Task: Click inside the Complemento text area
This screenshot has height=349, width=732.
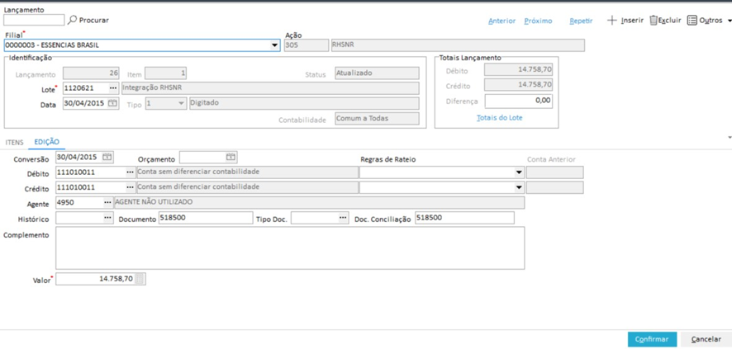Action: (290, 248)
